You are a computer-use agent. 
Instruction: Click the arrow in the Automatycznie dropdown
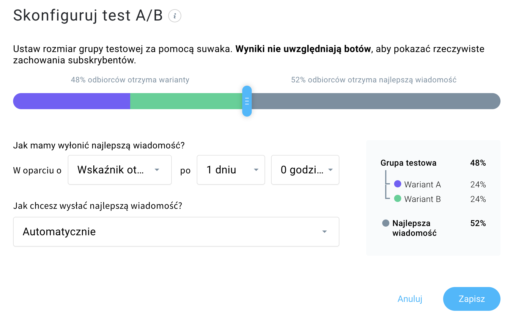(325, 232)
